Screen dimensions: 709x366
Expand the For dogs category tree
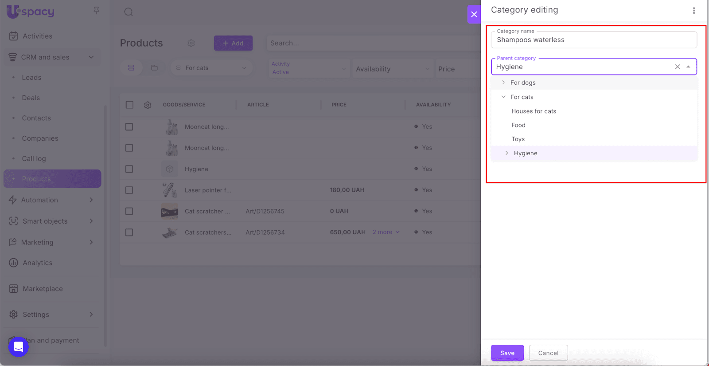pos(503,83)
